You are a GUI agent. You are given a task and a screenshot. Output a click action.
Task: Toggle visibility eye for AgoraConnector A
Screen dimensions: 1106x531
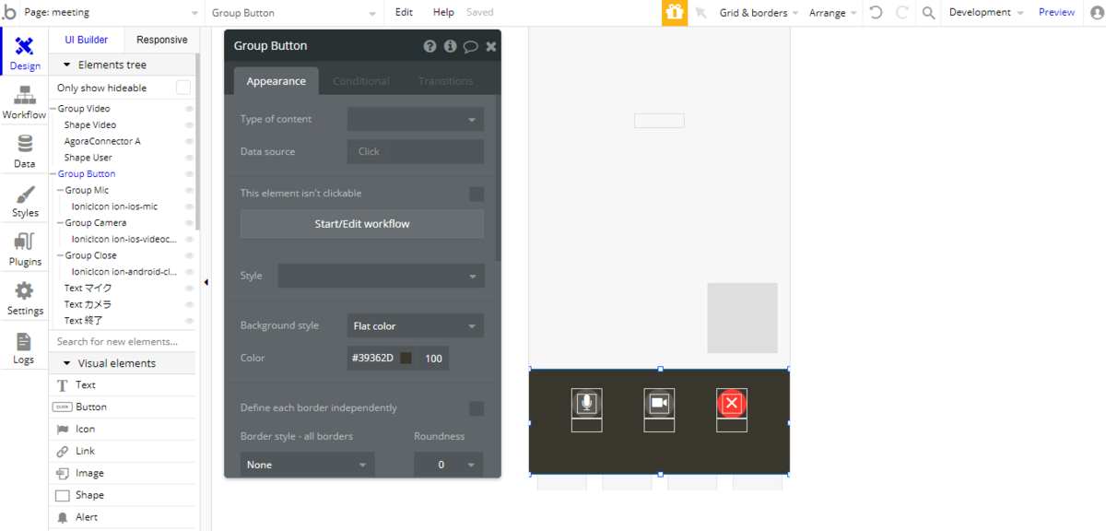189,142
